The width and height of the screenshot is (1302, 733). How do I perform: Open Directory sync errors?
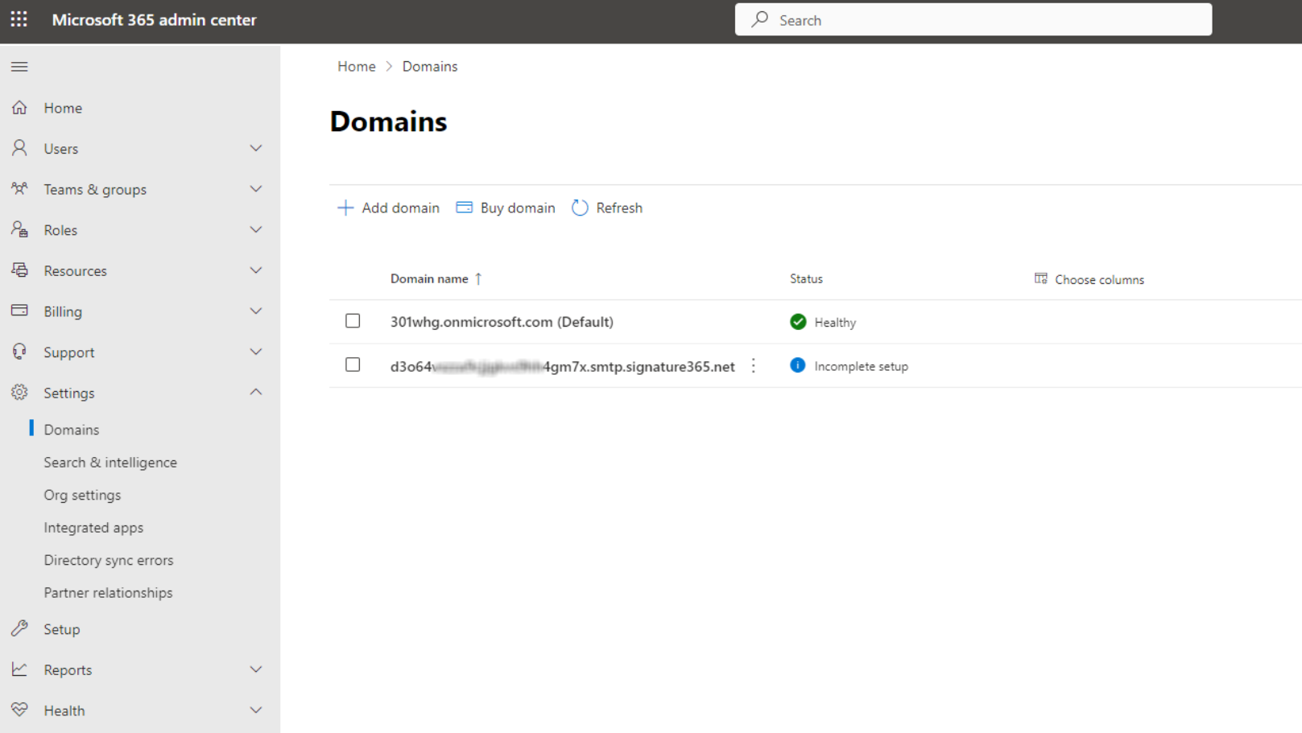pyautogui.click(x=109, y=560)
